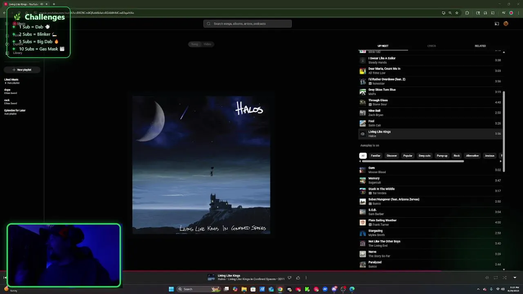Play Sober/Hungover by Sueco
The width and height of the screenshot is (523, 294).
430,201
